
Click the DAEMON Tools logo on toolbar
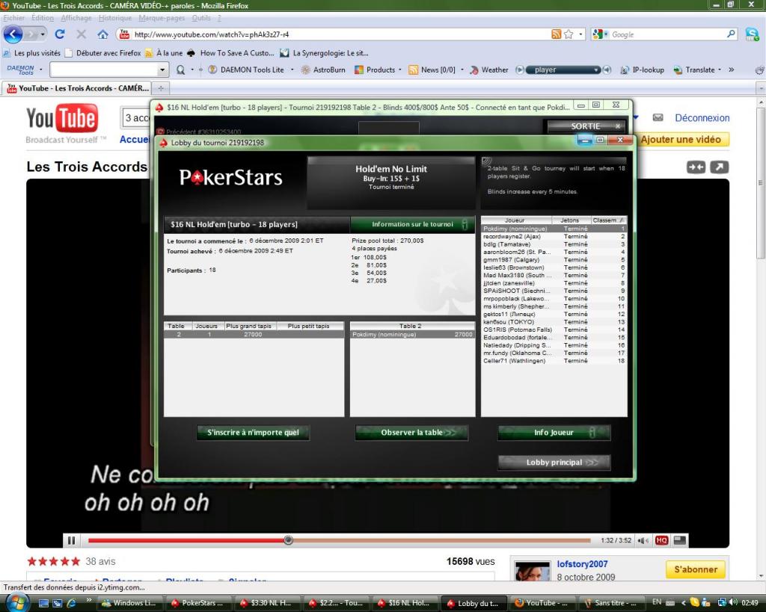pos(20,69)
